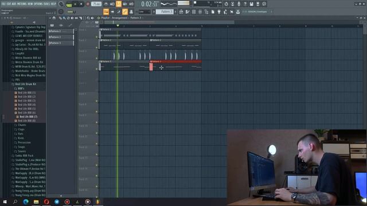Viewport: 367px width, 206px height.
Task: Toggle the Browser view icon
Action: coord(206,11)
